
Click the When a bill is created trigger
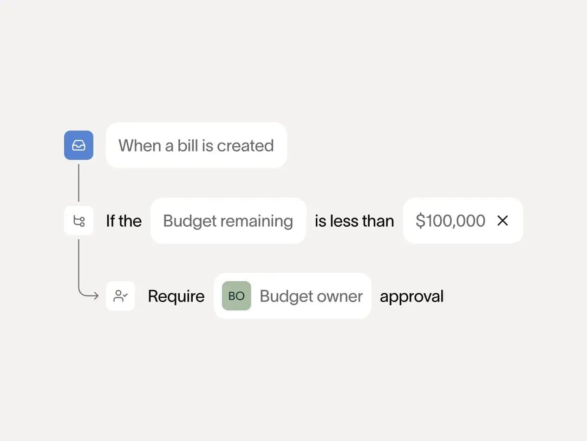coord(196,145)
